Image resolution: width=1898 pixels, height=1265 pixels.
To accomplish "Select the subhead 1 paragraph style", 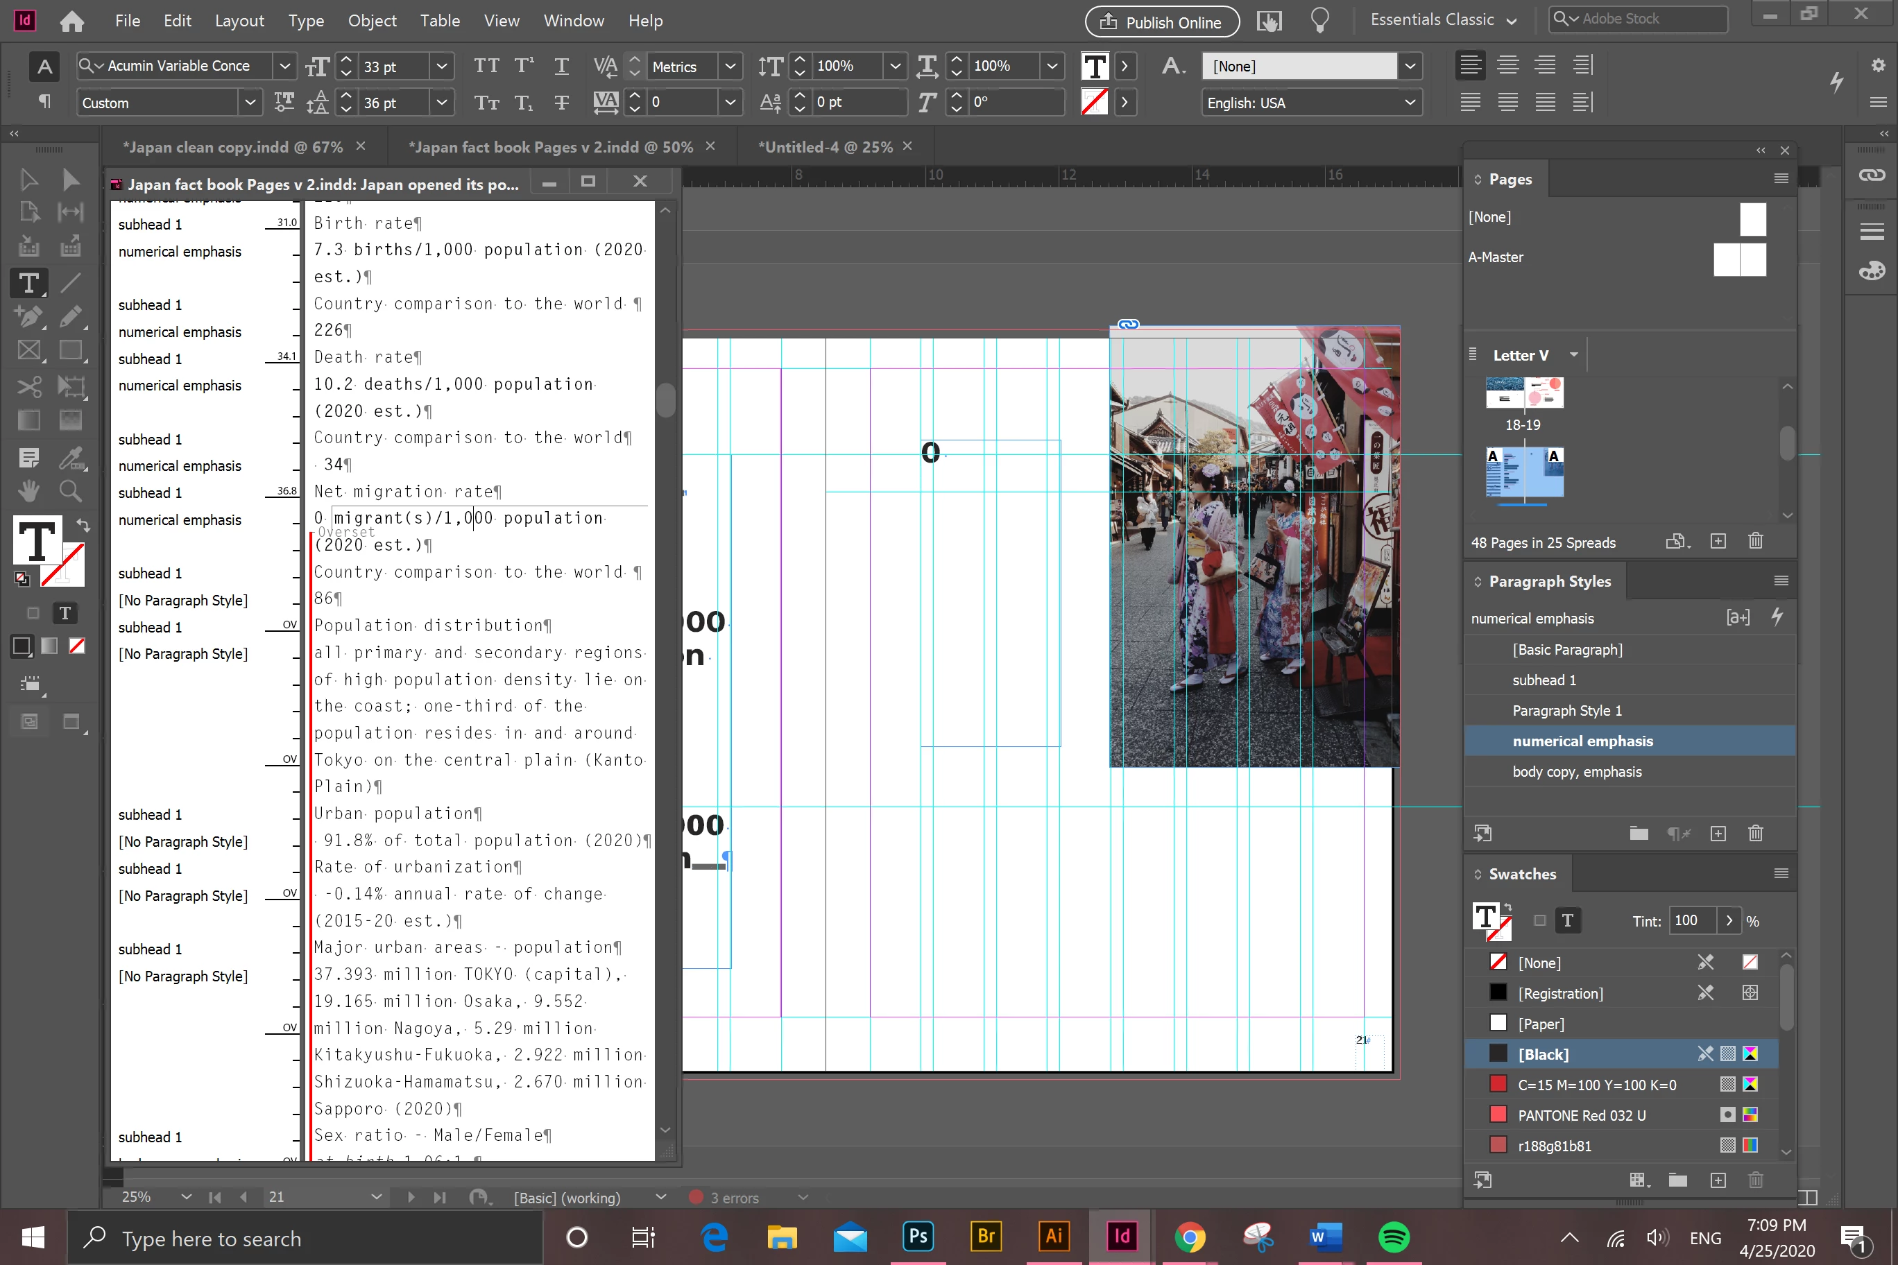I will [1544, 680].
